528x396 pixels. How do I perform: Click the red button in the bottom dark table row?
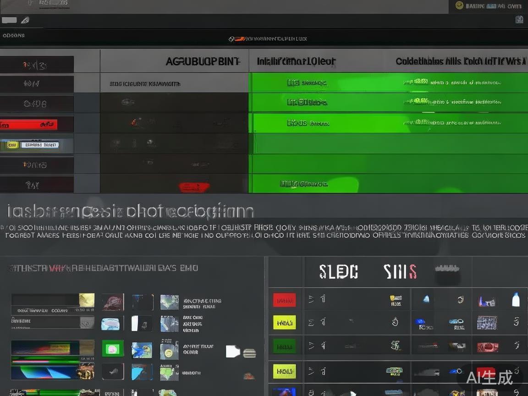click(194, 187)
